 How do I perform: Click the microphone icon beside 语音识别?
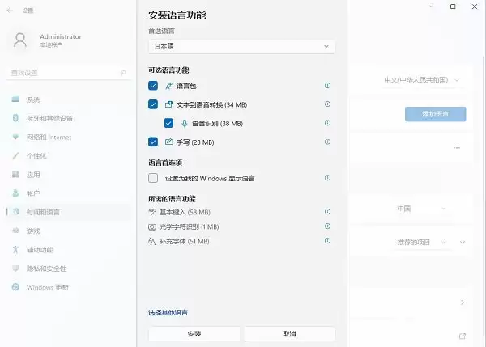click(185, 124)
